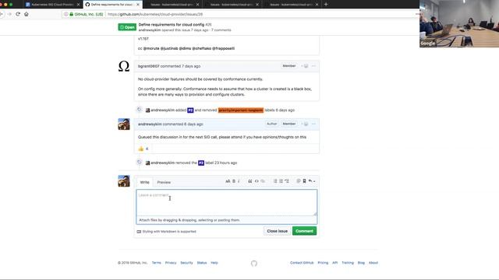Open bgrant0607 username link
The width and height of the screenshot is (499, 280).
pyautogui.click(x=149, y=66)
